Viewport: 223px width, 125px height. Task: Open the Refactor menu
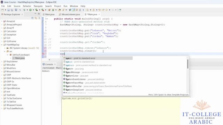[27, 6]
